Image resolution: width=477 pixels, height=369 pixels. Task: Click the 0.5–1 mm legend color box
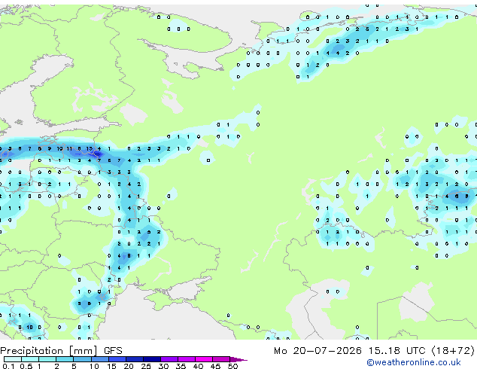coord(30,359)
